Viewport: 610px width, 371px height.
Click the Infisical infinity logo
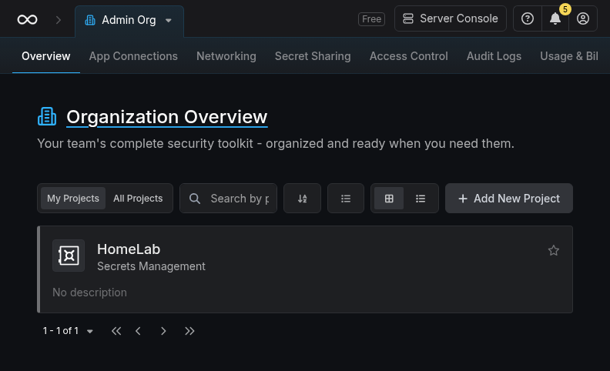click(x=27, y=19)
